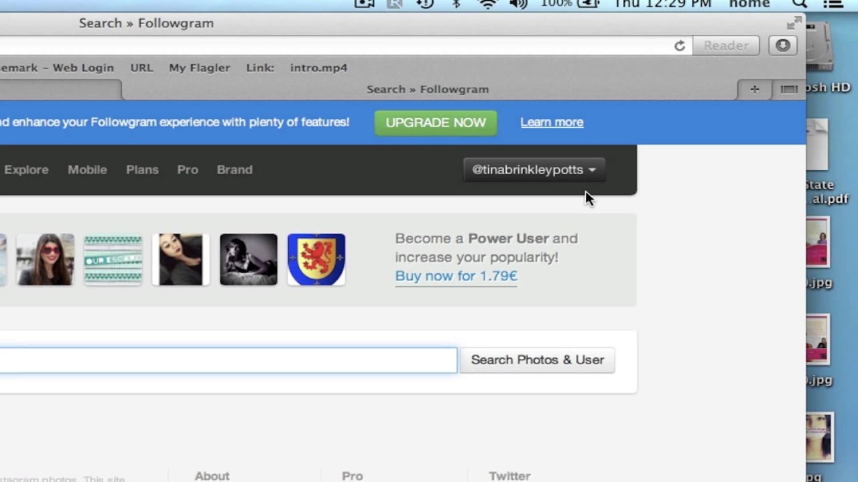Go to Explore in navigation
The height and width of the screenshot is (482, 858).
(x=26, y=169)
